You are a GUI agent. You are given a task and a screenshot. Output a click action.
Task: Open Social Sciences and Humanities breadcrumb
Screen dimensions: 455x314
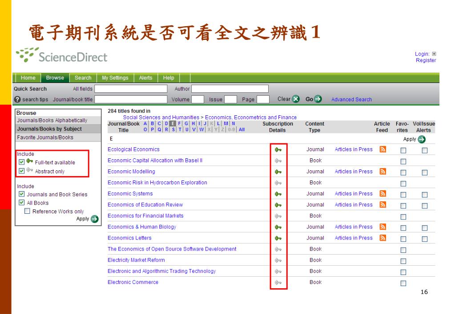tap(161, 117)
